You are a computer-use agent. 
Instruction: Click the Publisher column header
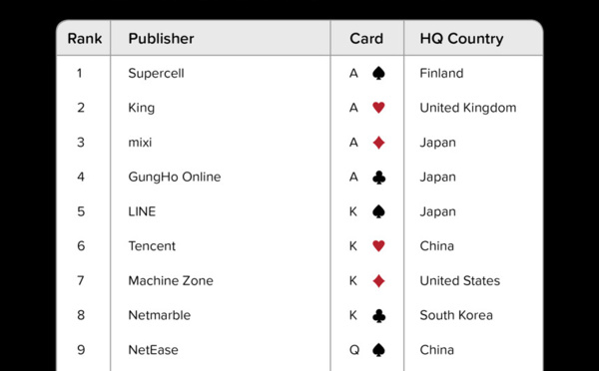click(161, 39)
